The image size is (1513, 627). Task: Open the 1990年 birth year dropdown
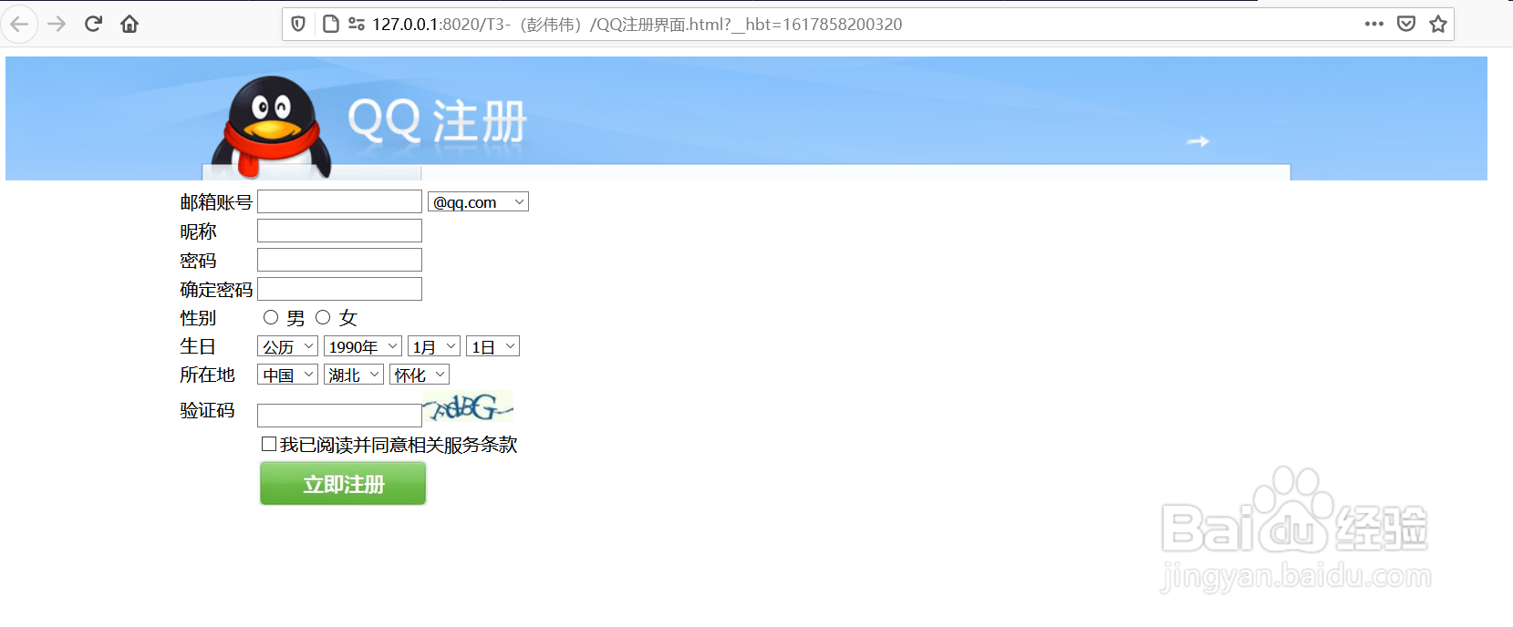(363, 346)
